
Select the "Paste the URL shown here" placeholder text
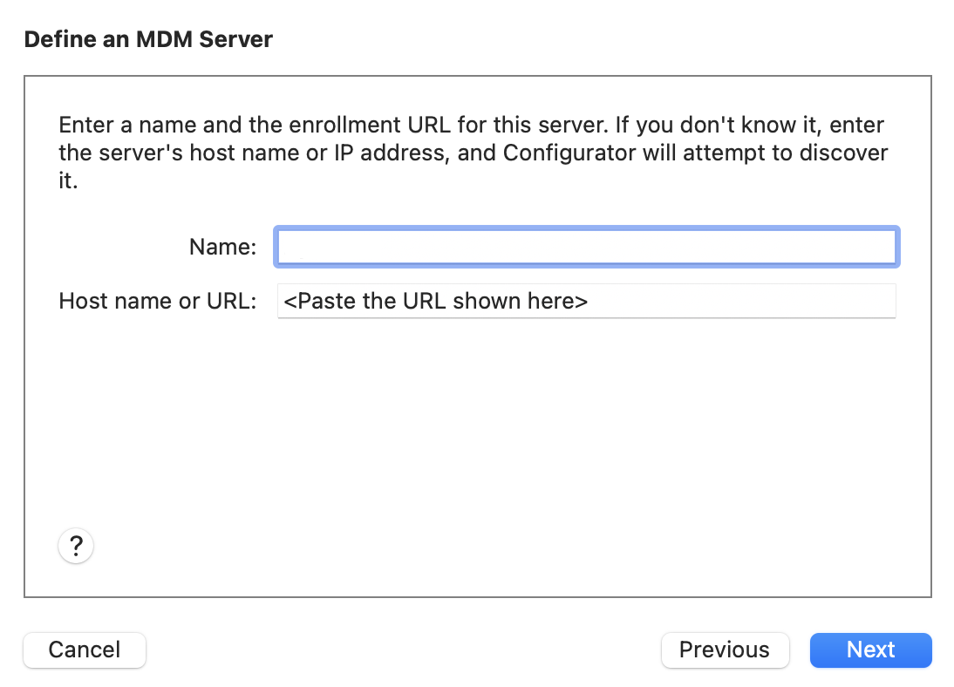435,302
